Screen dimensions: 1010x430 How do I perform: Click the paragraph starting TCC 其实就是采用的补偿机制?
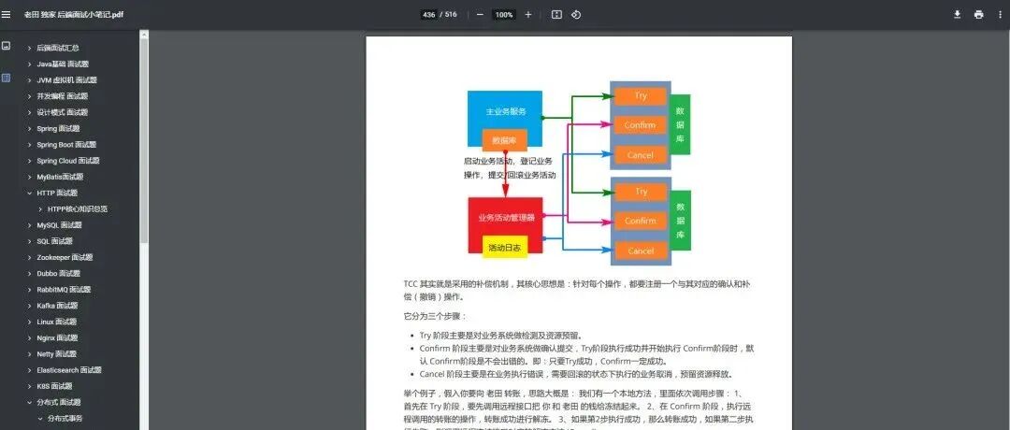pyautogui.click(x=576, y=291)
